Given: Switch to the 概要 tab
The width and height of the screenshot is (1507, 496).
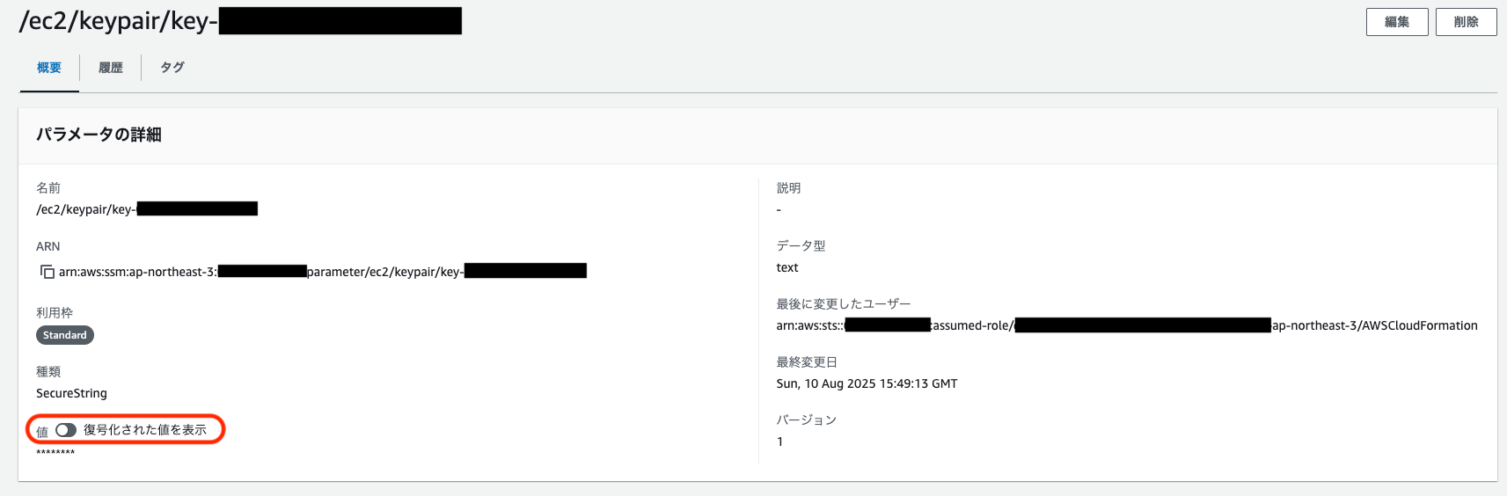Looking at the screenshot, I should pyautogui.click(x=49, y=68).
